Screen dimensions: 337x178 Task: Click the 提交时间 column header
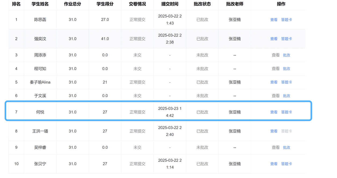170,4
